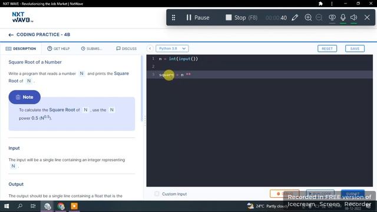Click the Square Root of a Number heading

click(35, 62)
